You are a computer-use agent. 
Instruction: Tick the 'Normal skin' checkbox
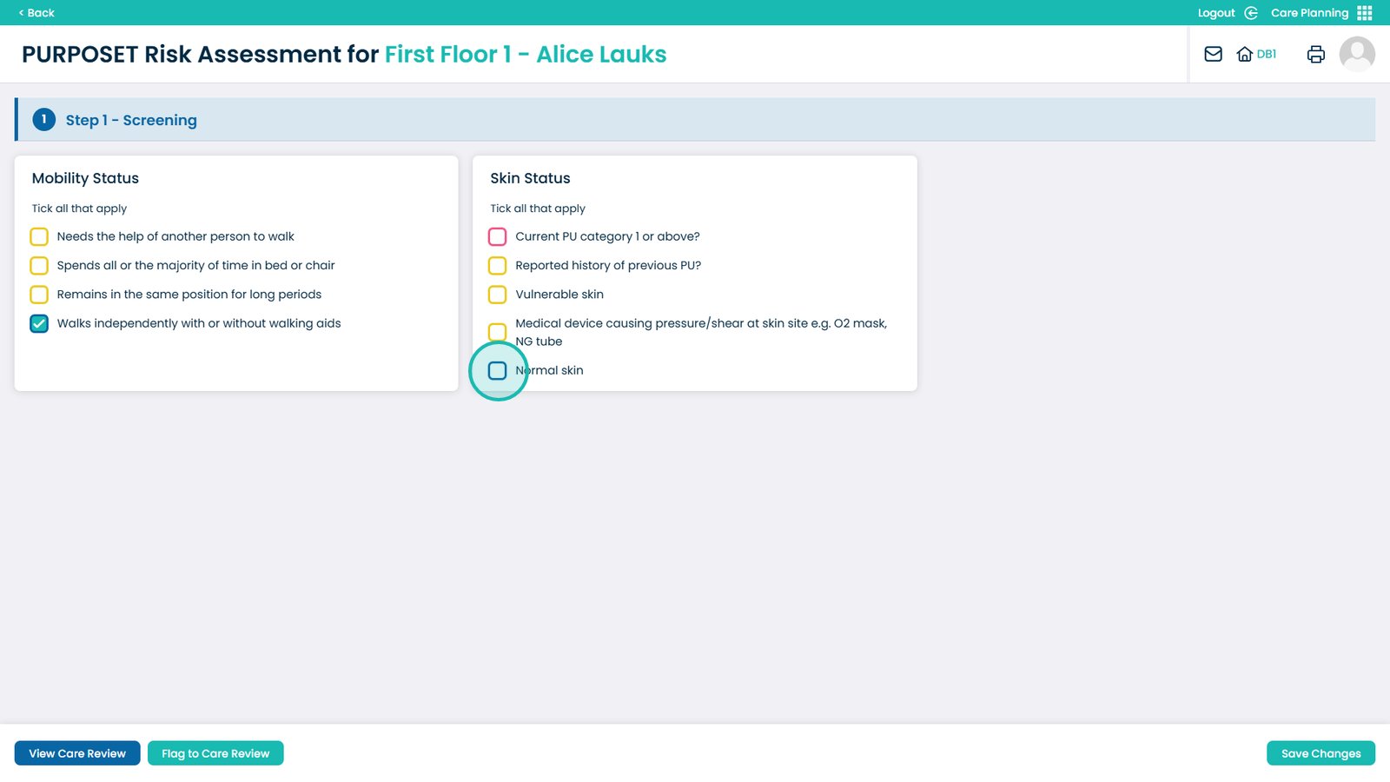coord(498,371)
